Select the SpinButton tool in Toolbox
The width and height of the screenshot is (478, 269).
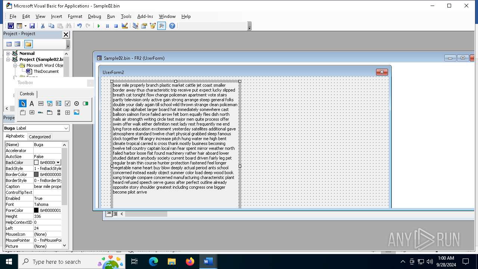pos(68,112)
